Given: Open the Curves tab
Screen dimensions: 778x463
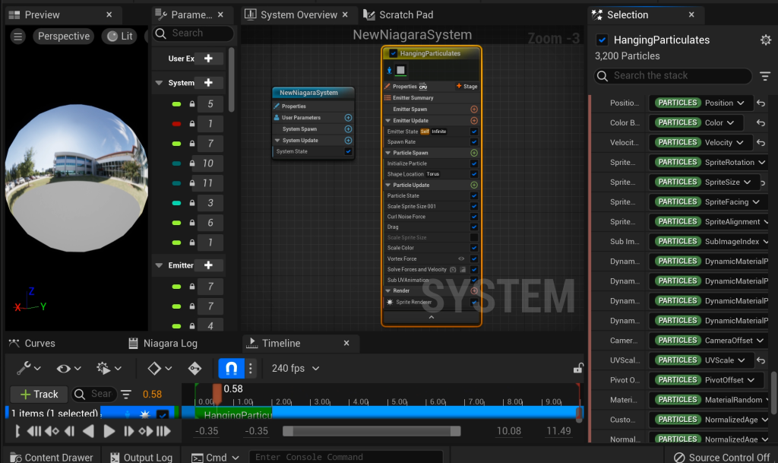Looking at the screenshot, I should click(32, 343).
